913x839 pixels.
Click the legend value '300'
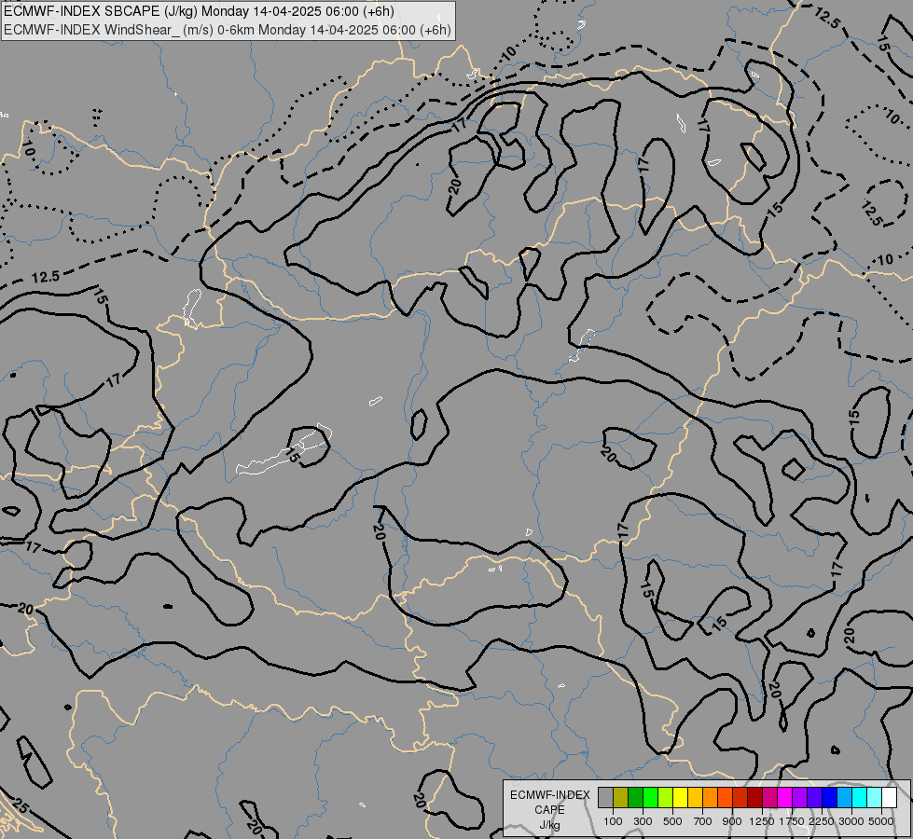[643, 821]
